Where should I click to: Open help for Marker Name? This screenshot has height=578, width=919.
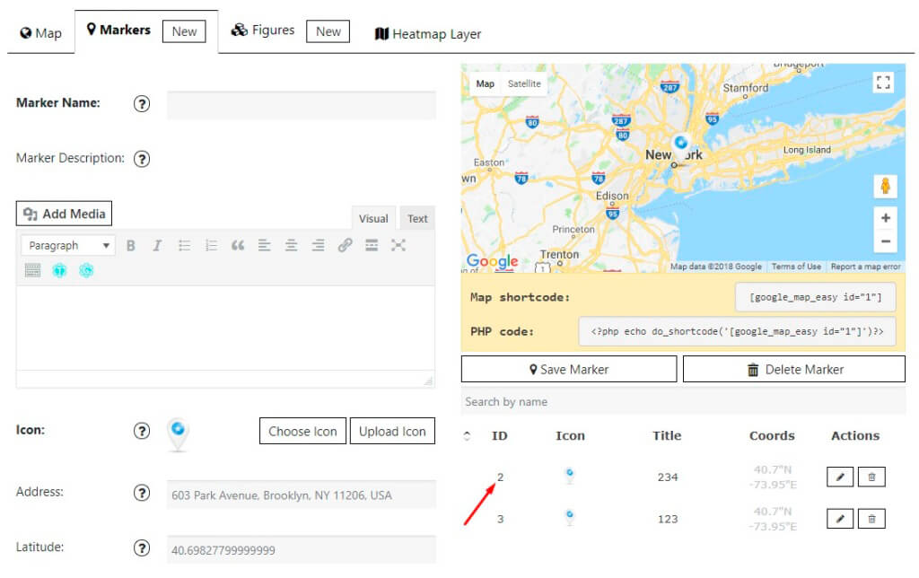click(142, 104)
